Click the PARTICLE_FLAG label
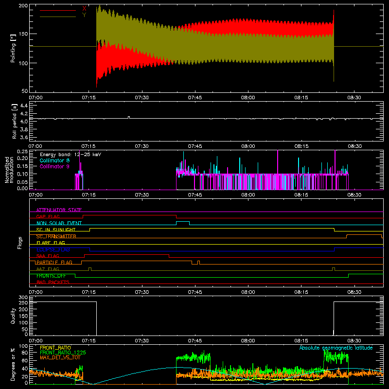The width and height of the screenshot is (389, 389). [x=54, y=262]
